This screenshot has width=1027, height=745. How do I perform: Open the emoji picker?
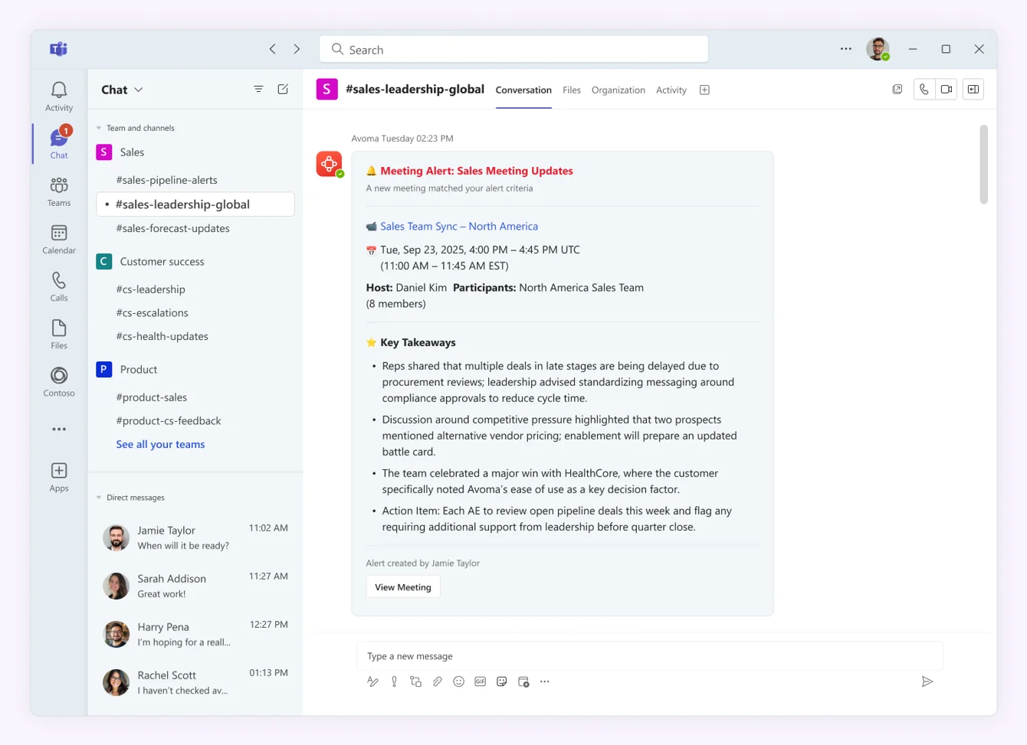(x=458, y=681)
